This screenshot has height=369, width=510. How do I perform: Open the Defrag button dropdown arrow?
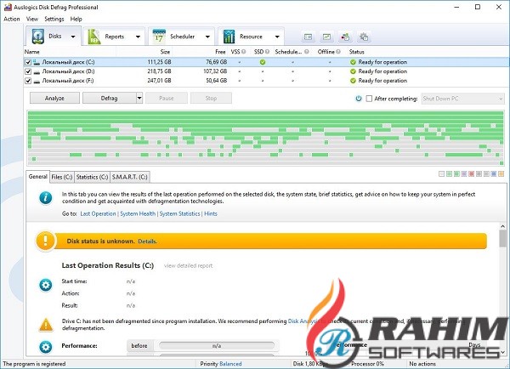[x=139, y=98]
